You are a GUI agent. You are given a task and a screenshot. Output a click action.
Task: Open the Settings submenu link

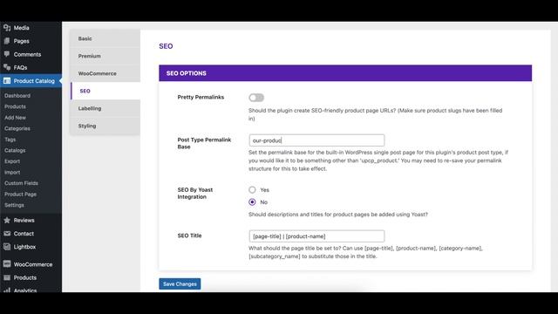point(14,205)
